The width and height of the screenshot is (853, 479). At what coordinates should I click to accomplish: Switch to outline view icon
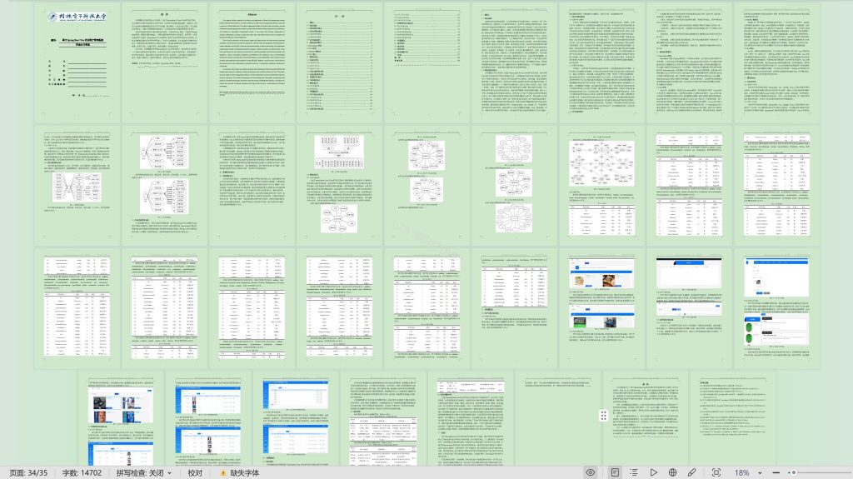634,472
